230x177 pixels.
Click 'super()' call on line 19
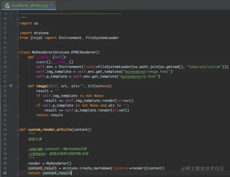(43, 62)
